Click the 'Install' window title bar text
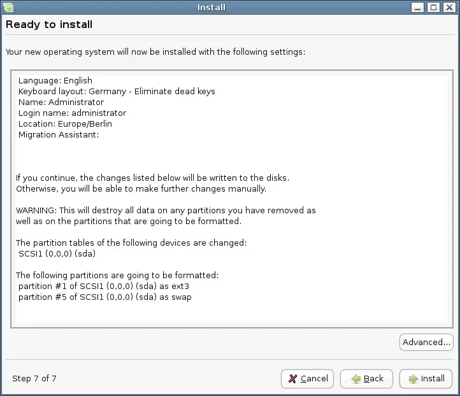The image size is (460, 396). click(x=212, y=8)
